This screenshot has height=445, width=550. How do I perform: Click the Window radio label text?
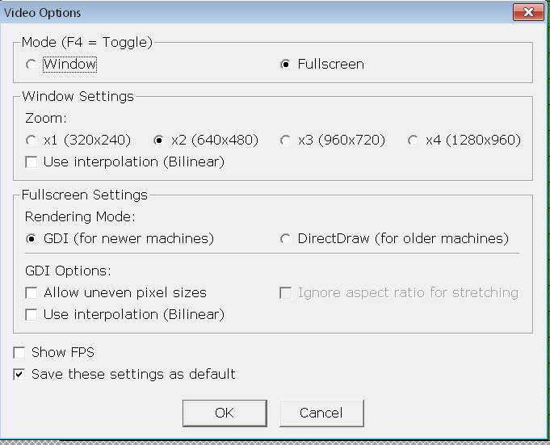coord(69,64)
